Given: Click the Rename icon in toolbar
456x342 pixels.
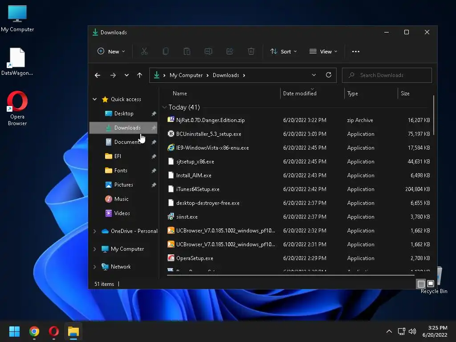Looking at the screenshot, I should point(208,52).
